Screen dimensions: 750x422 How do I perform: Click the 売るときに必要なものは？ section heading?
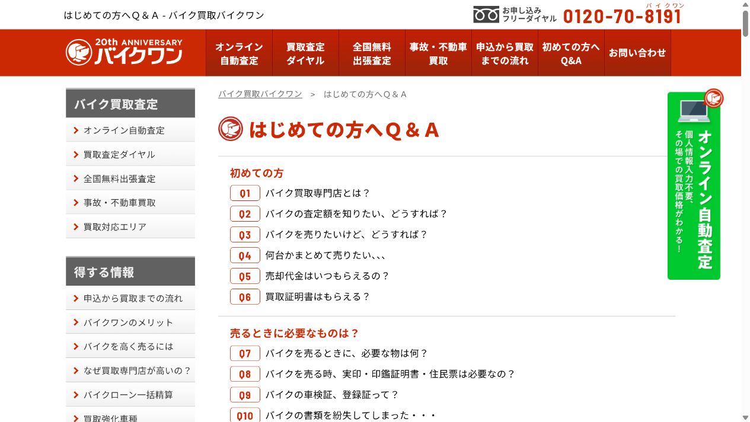click(295, 333)
